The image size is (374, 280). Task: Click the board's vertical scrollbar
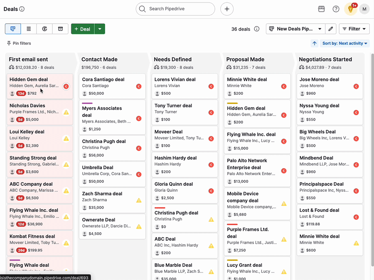[x=372, y=159]
